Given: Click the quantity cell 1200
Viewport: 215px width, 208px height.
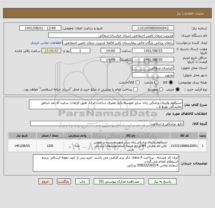Looking at the screenshot, I should (x=50, y=146).
